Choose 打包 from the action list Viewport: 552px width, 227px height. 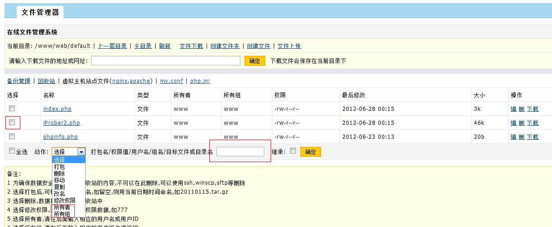tap(59, 167)
